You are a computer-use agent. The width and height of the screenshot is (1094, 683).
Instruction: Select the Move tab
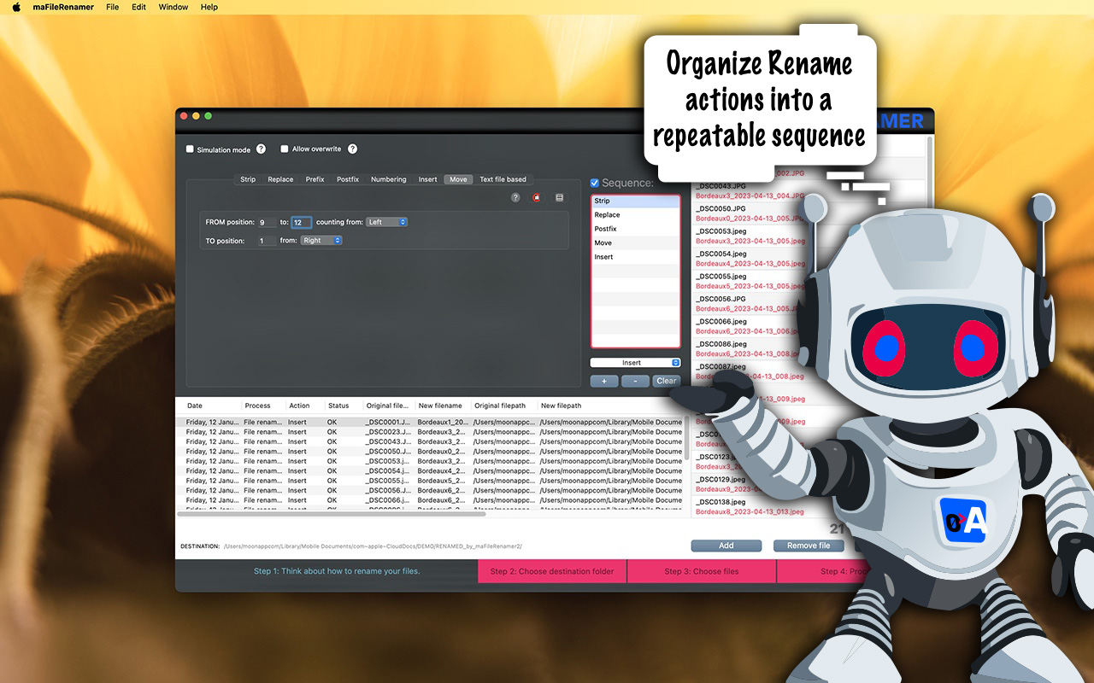pos(459,179)
